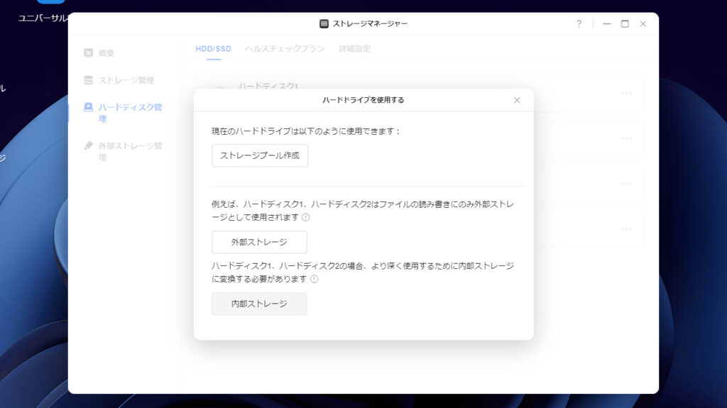Open three-dot menu of fourth disk row
727x408 pixels.
[x=626, y=228]
